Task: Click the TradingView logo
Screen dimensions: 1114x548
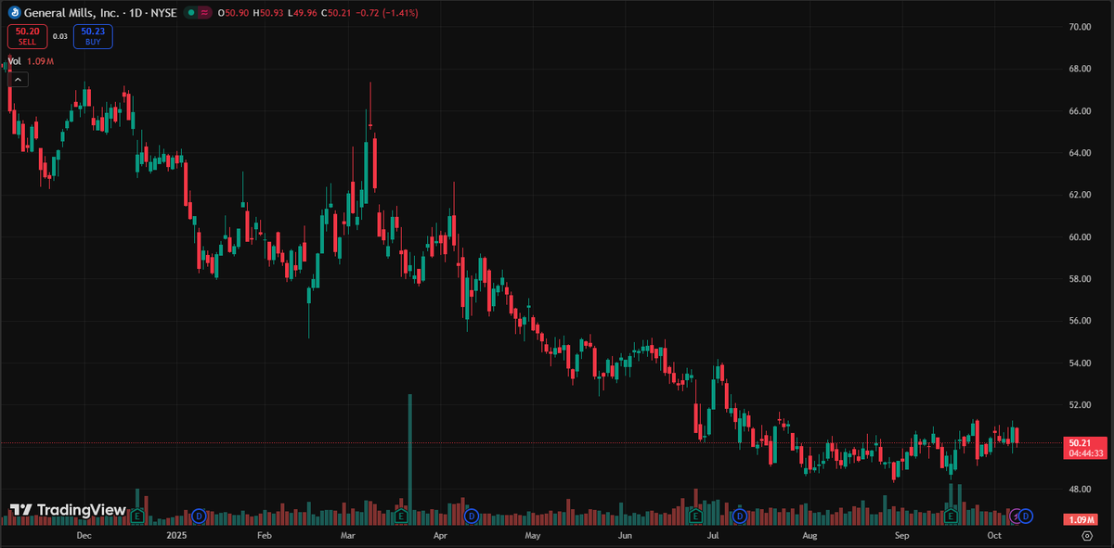Action: point(68,510)
